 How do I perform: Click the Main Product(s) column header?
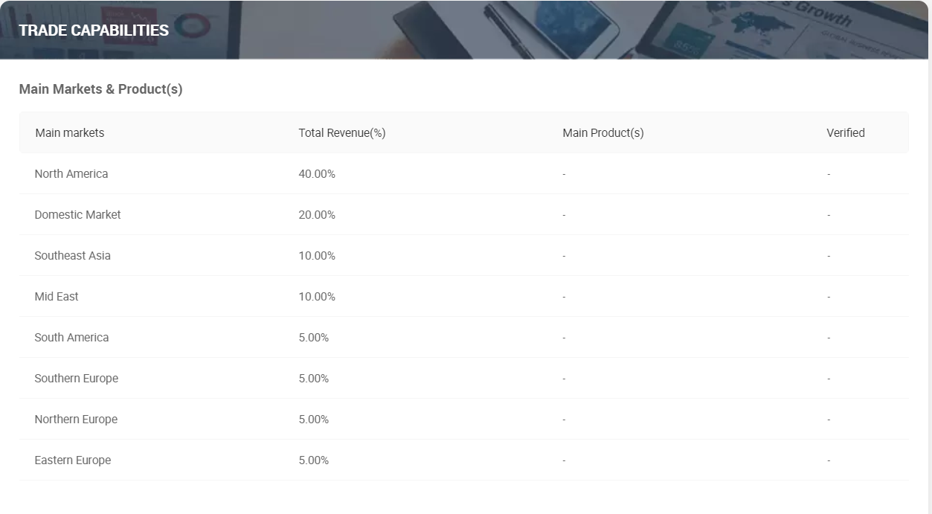point(602,133)
